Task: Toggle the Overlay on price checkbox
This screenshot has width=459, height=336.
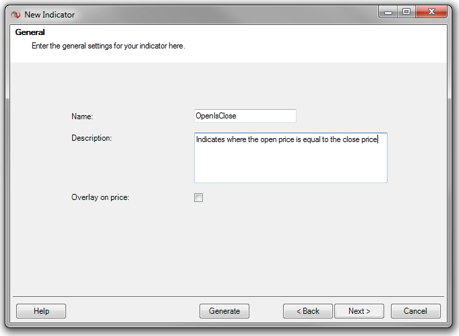Action: tap(198, 198)
